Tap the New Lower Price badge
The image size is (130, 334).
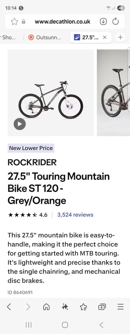pyautogui.click(x=31, y=148)
